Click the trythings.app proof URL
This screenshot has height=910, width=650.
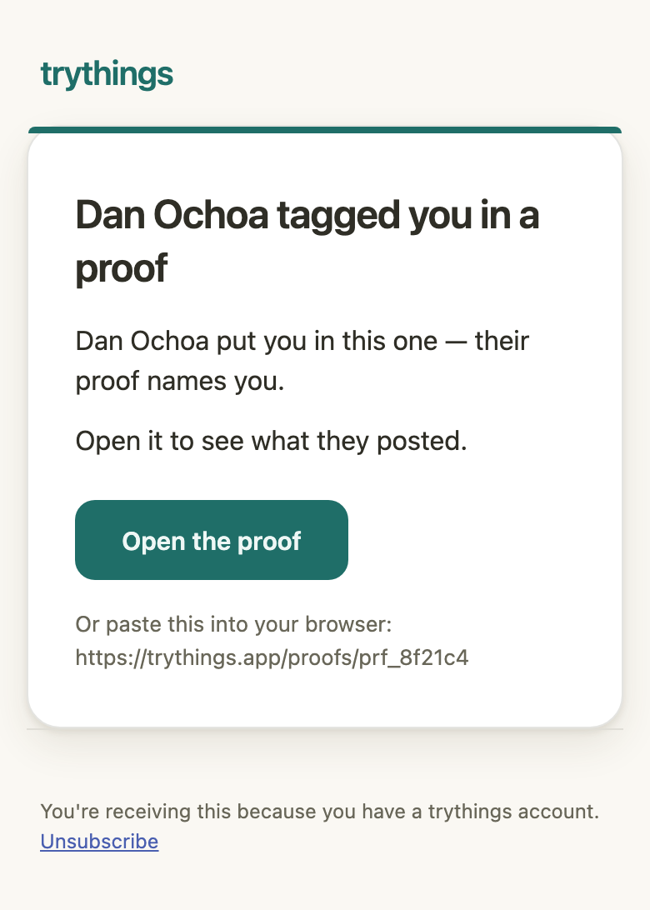272,657
